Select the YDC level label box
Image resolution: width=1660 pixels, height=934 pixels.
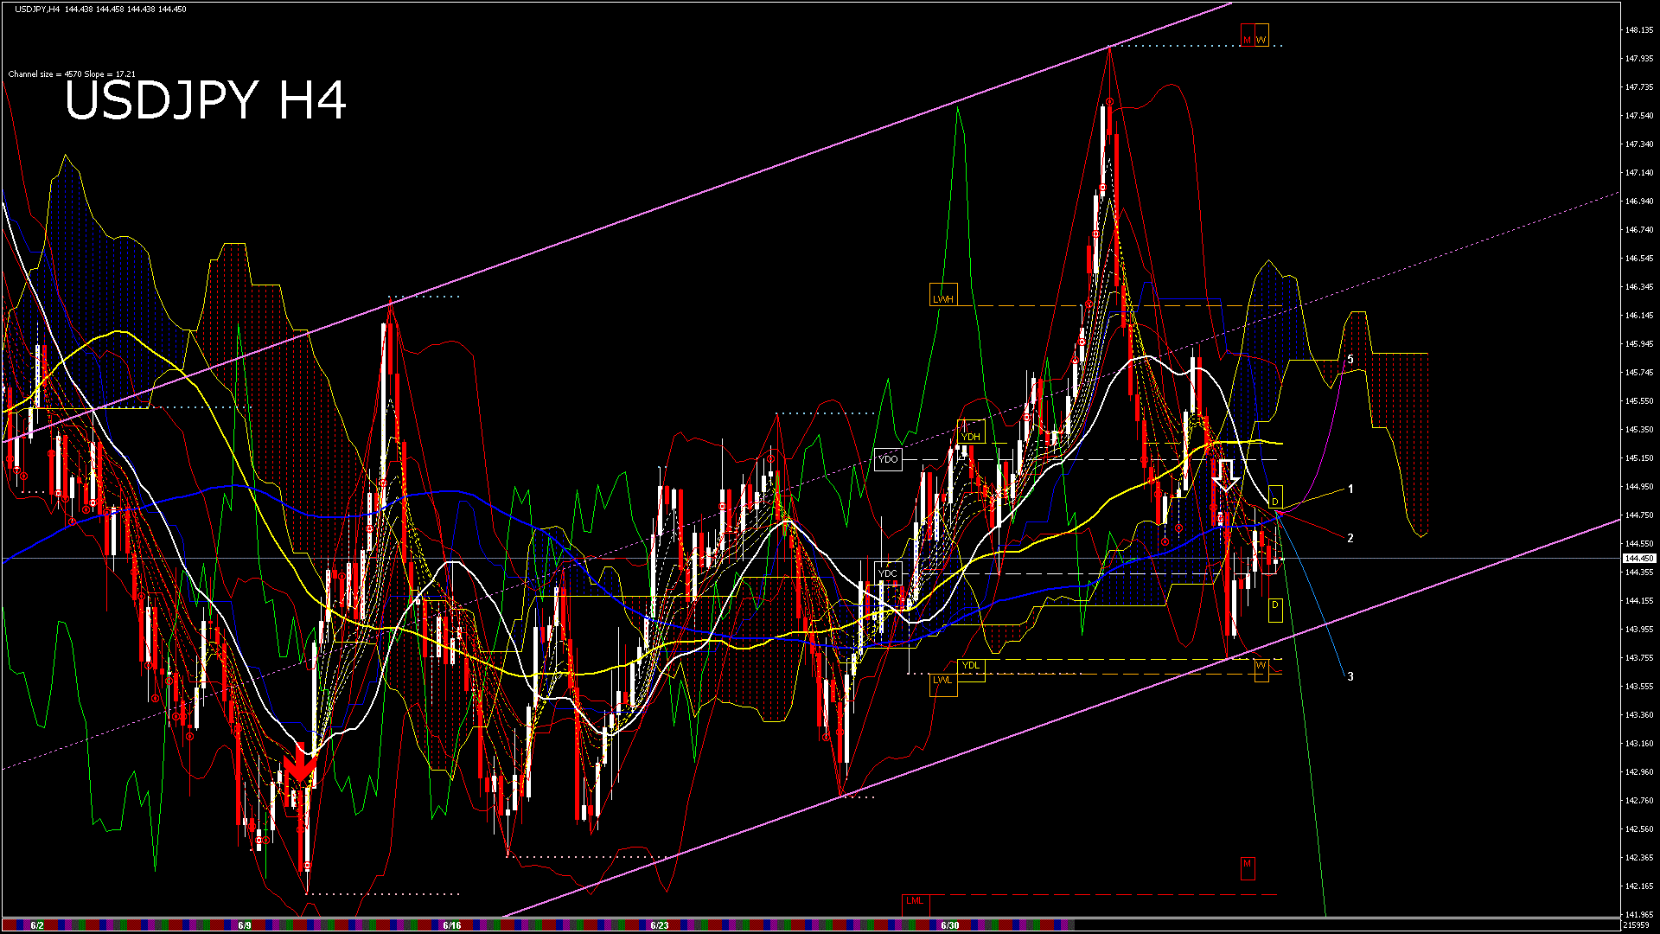(888, 573)
